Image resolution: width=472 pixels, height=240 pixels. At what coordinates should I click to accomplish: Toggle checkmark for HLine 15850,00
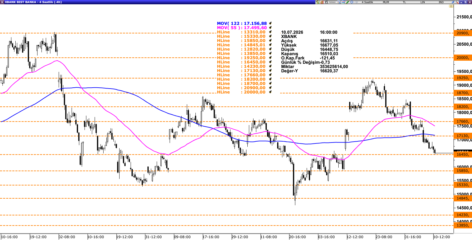[270, 40]
